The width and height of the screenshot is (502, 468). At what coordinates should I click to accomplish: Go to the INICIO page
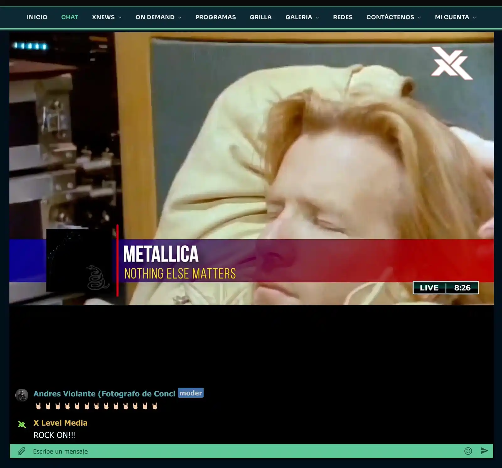37,17
